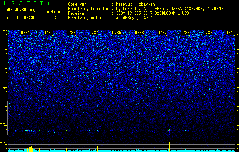Click the kHz axis unit label

tap(3, 31)
